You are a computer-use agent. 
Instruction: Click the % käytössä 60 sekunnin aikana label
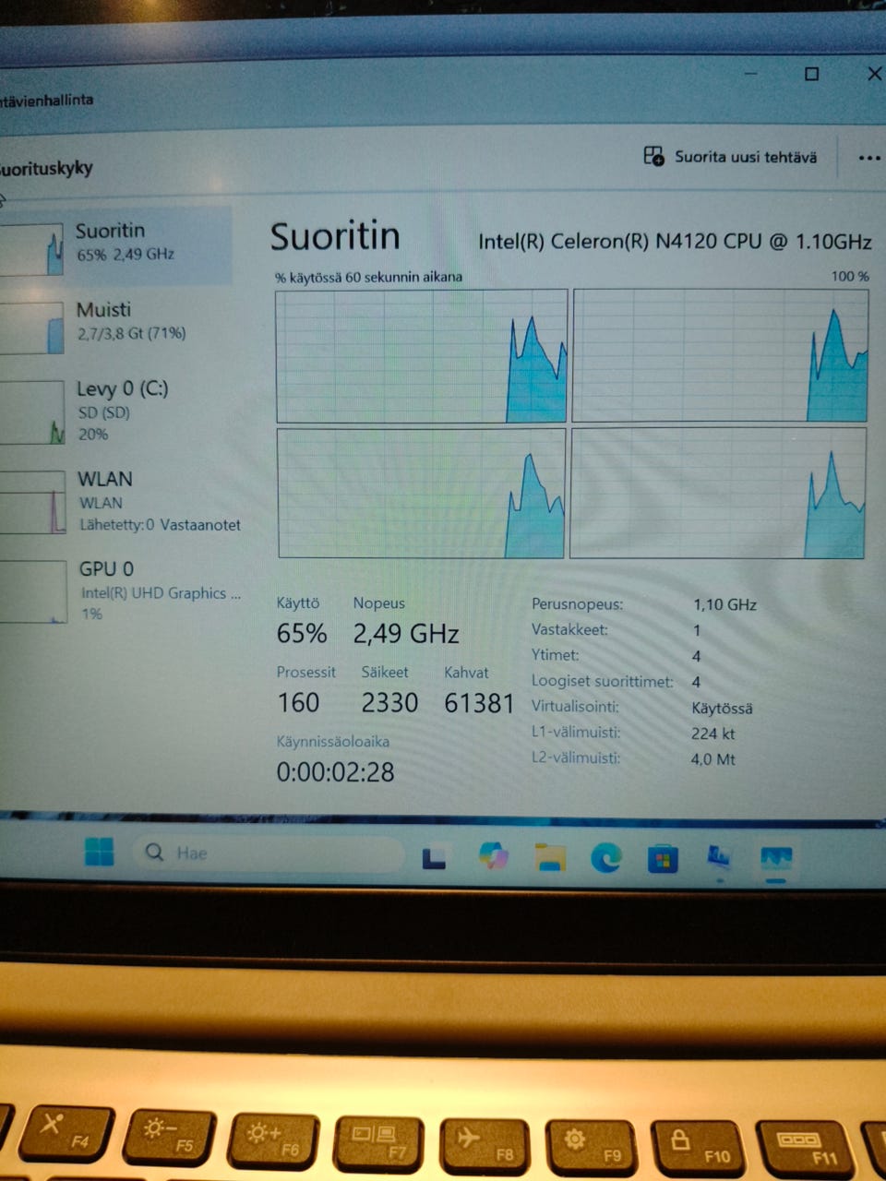point(368,277)
